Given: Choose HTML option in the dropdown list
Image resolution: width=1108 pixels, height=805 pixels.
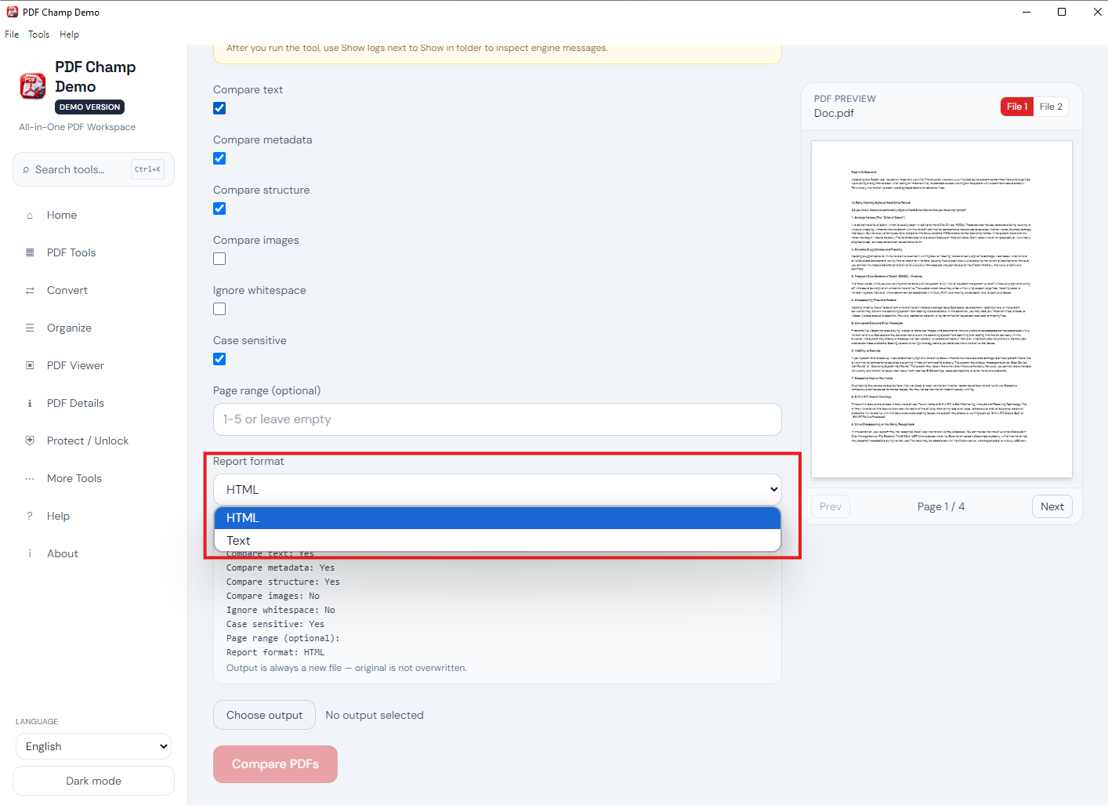Looking at the screenshot, I should point(498,518).
